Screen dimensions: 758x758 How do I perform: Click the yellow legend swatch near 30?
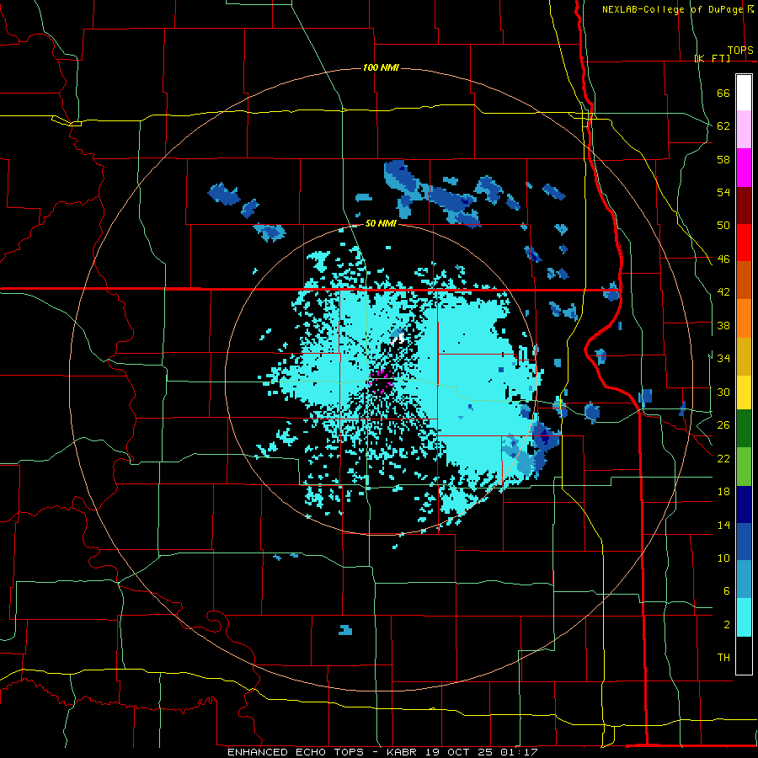click(x=744, y=392)
